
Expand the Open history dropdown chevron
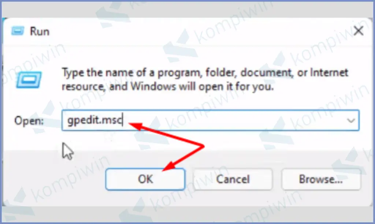pos(351,120)
